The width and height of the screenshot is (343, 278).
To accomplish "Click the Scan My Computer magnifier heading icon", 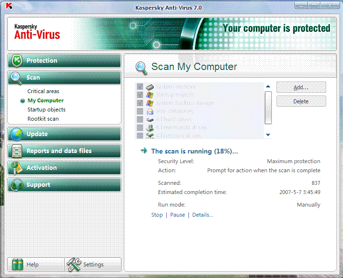I will tap(141, 68).
